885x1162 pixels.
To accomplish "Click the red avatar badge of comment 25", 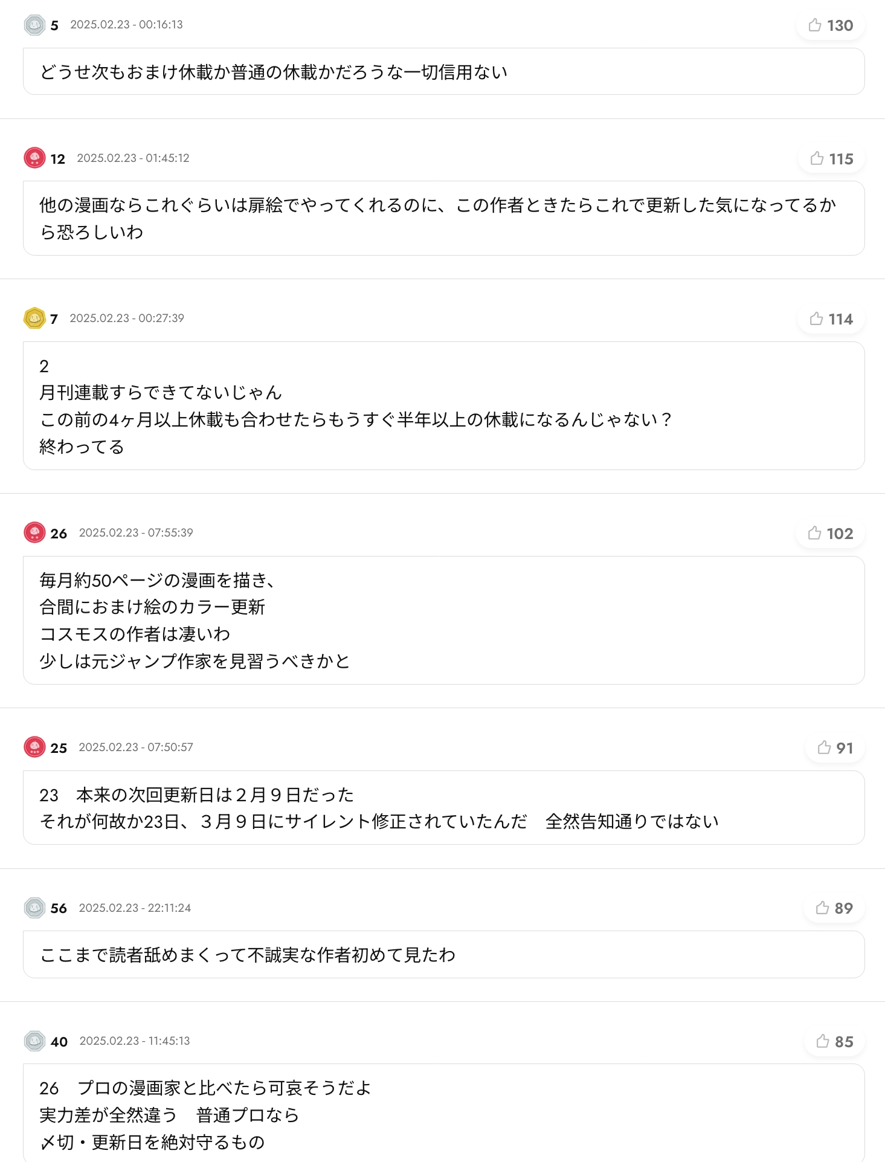I will point(34,747).
